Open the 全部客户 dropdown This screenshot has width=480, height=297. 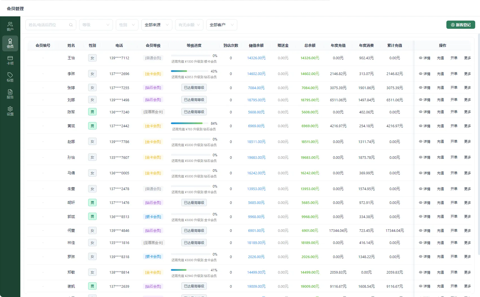click(x=222, y=25)
